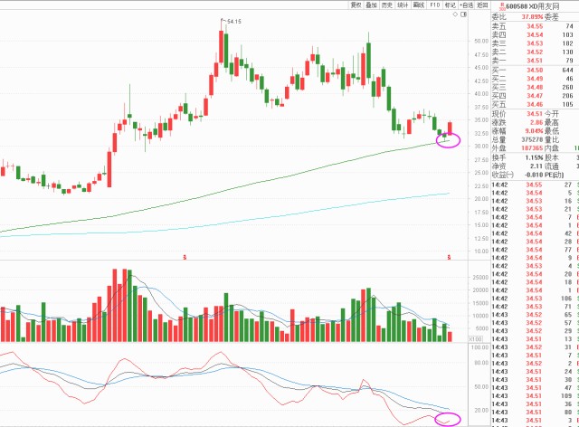Image resolution: width=579 pixels, height=427 pixels.
Task: Click the 复权 toolbar button
Action: point(356,5)
